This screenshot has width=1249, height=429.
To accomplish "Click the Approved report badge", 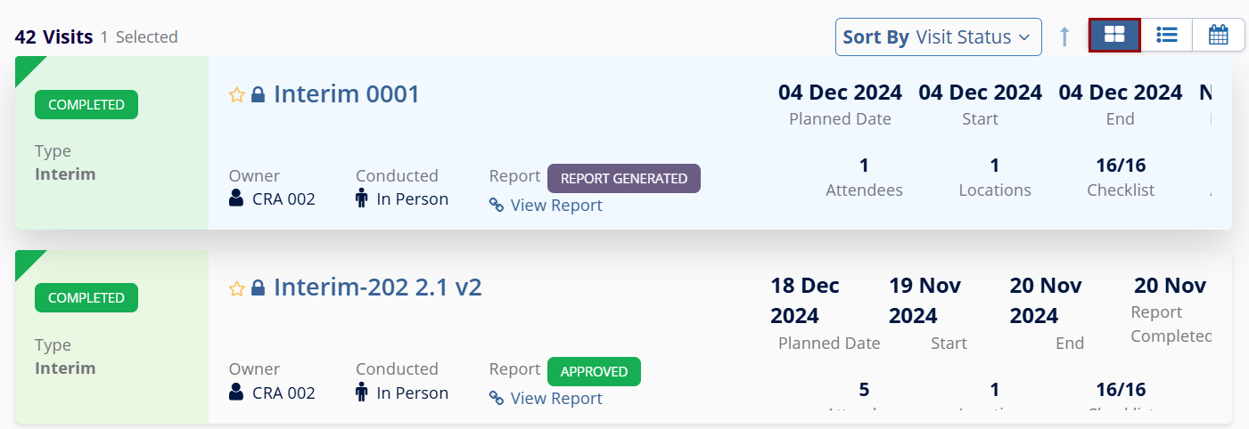I will [594, 371].
